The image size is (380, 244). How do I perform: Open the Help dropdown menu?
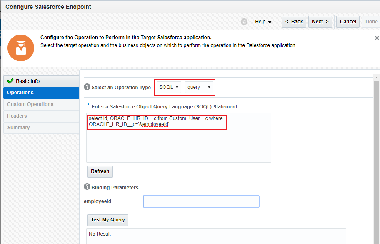[263, 22]
